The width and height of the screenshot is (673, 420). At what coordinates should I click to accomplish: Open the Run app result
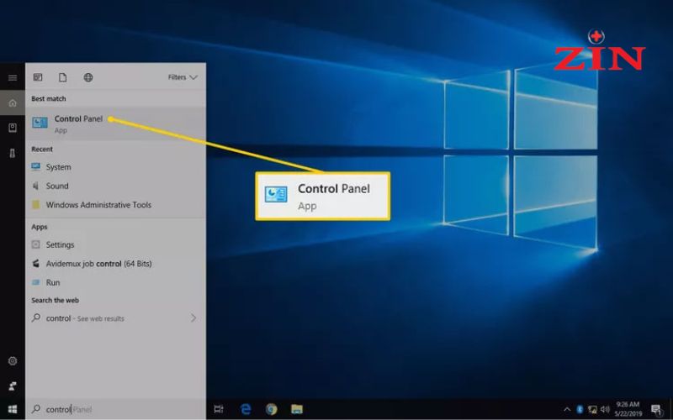pos(115,282)
